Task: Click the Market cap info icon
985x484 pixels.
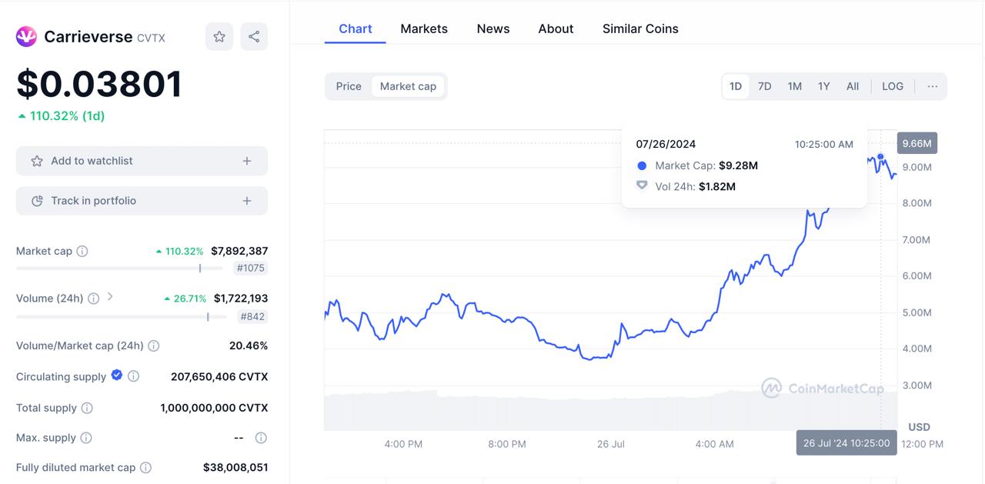Action: (82, 251)
